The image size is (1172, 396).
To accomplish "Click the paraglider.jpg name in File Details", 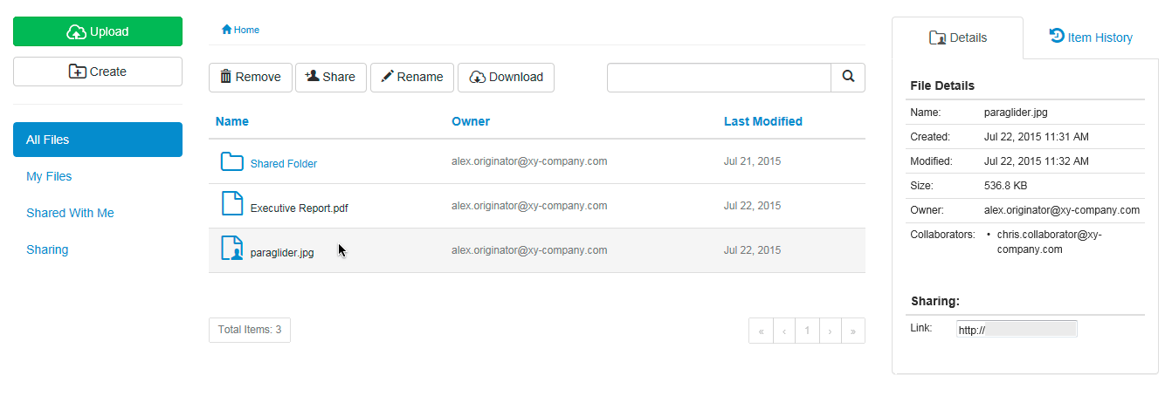I will [1016, 113].
